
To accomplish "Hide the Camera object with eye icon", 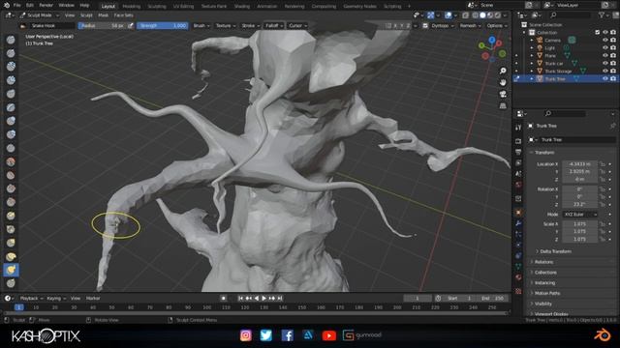I will click(604, 41).
